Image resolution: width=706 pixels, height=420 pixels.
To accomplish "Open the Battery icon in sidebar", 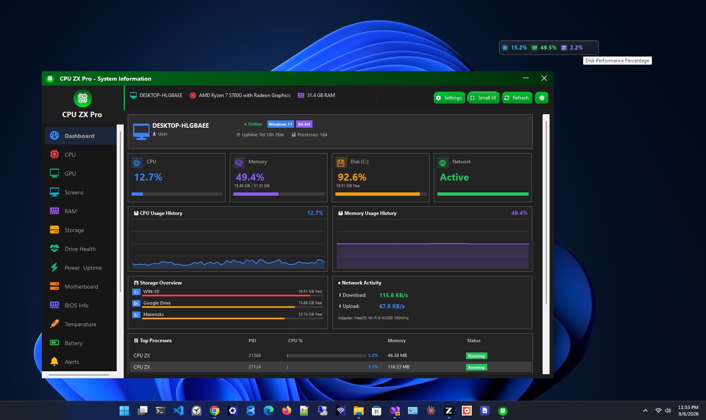I will click(54, 343).
